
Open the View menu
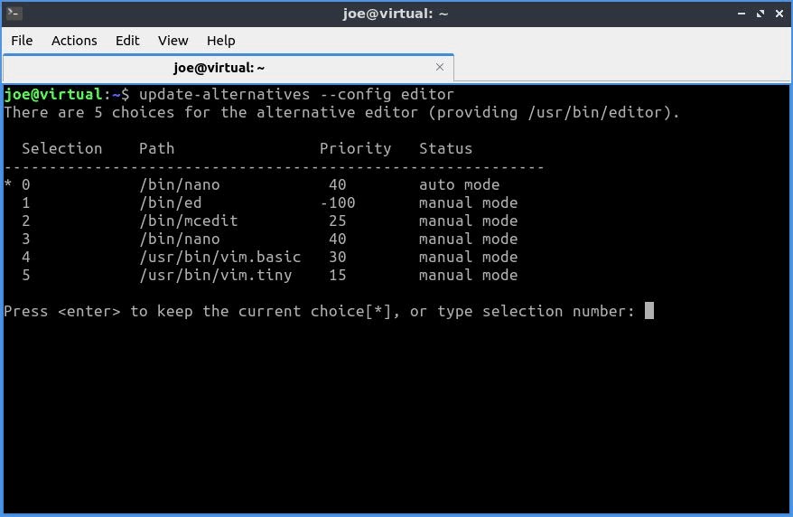click(173, 41)
